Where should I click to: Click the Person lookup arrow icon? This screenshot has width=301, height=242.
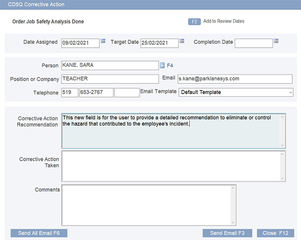pyautogui.click(x=162, y=66)
